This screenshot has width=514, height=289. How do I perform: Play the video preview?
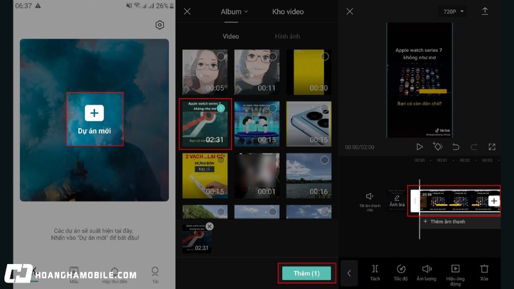pyautogui.click(x=420, y=147)
